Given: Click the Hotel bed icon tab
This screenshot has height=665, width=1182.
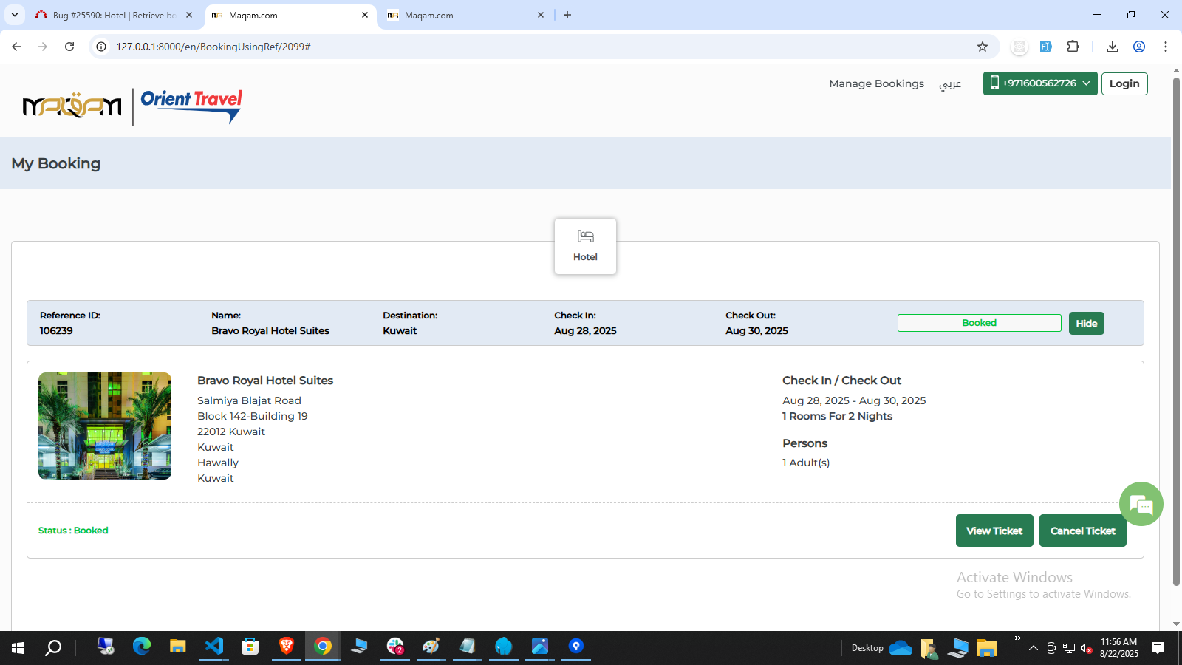Looking at the screenshot, I should 585,246.
